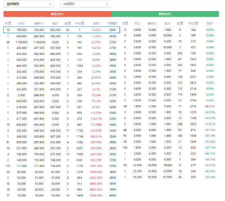
Task: Click the right-side 涨跌 column header
Action: [210, 23]
